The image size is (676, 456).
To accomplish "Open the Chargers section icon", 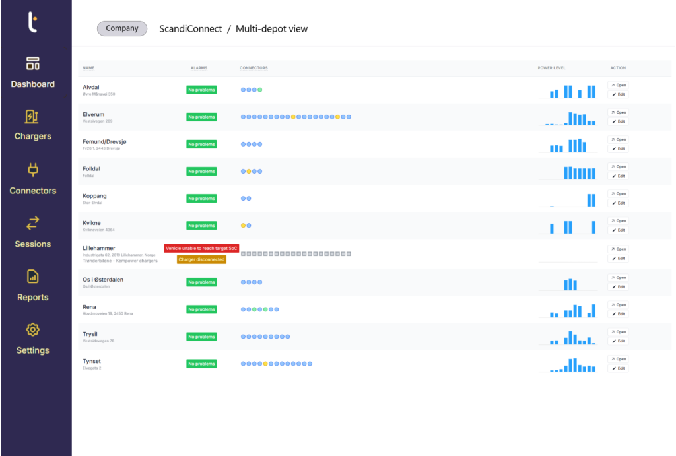I will point(32,116).
